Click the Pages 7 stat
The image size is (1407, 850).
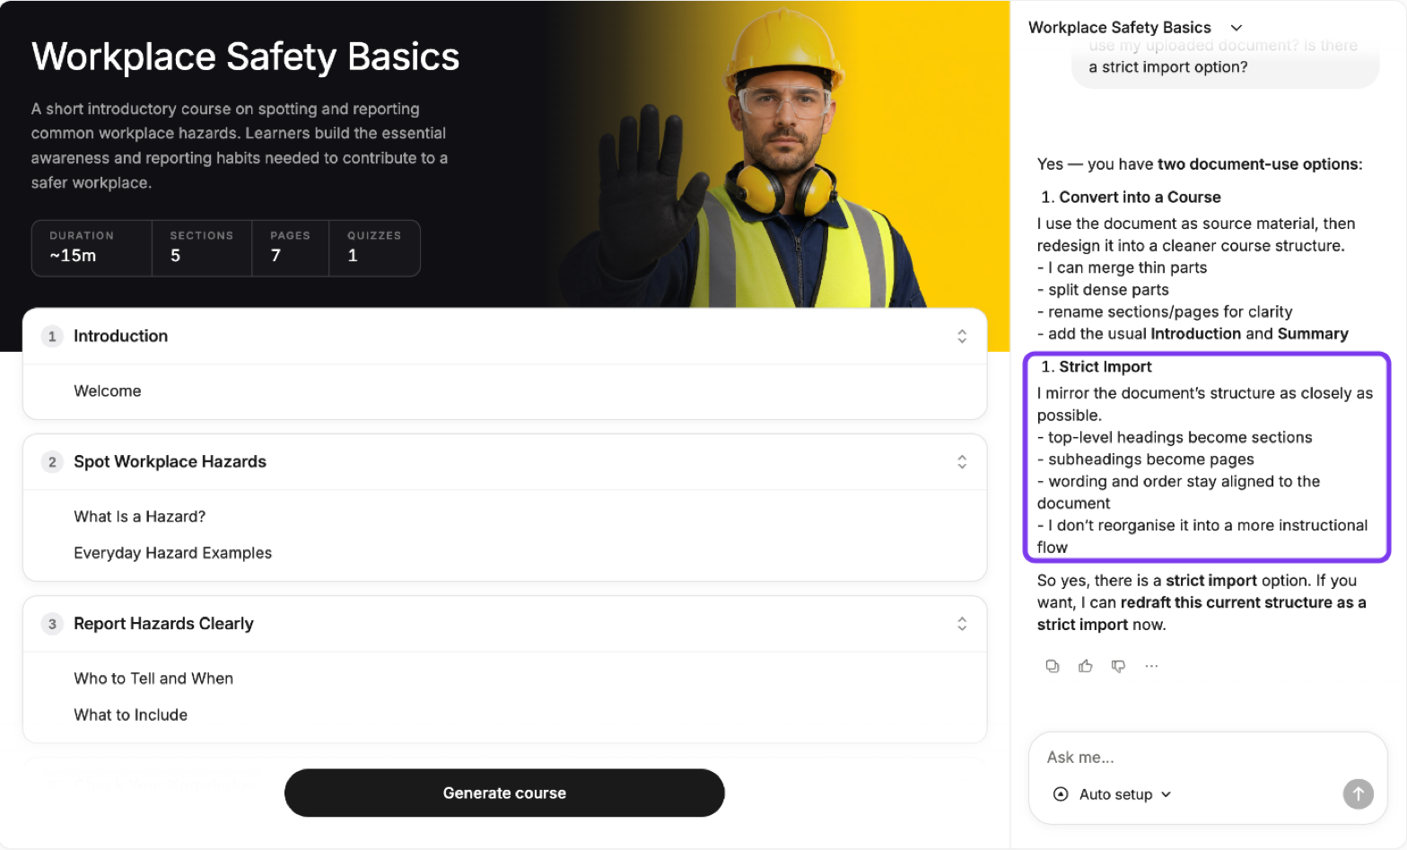coord(291,248)
